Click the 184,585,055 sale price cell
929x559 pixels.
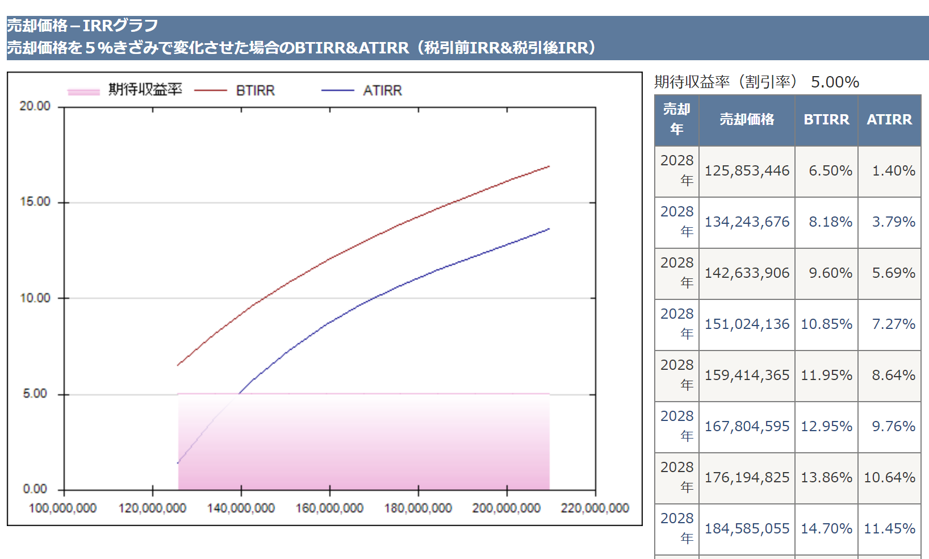(x=747, y=529)
